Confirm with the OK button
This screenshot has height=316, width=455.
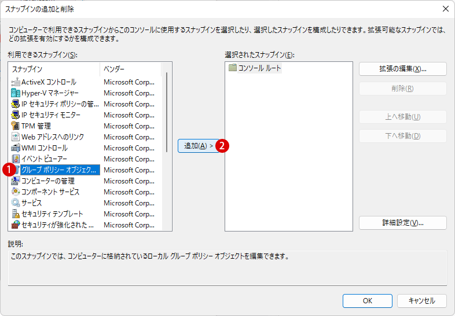tap(368, 301)
